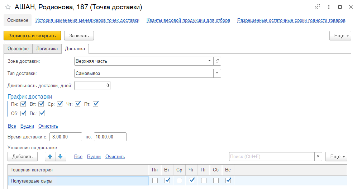Copy link using the chain icon
357x189 pixels.
(x=317, y=7)
